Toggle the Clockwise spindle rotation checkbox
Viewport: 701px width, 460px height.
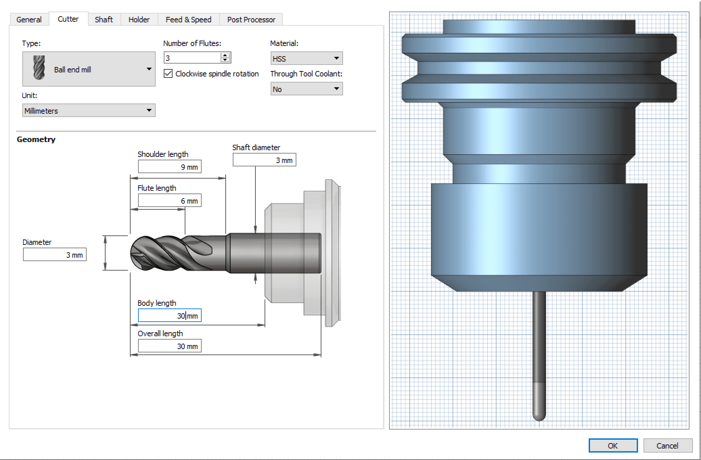click(x=168, y=74)
